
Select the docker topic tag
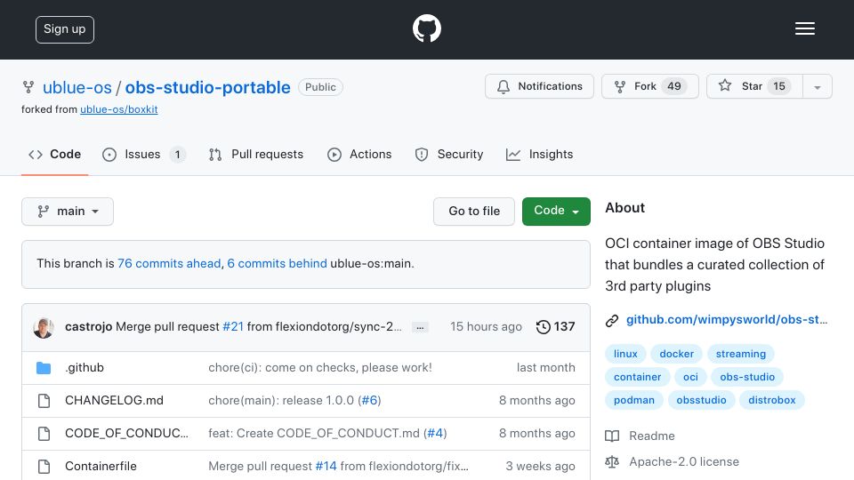pos(676,354)
